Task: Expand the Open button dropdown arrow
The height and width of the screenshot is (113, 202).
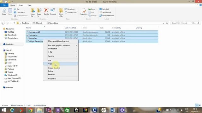Action: point(96,9)
